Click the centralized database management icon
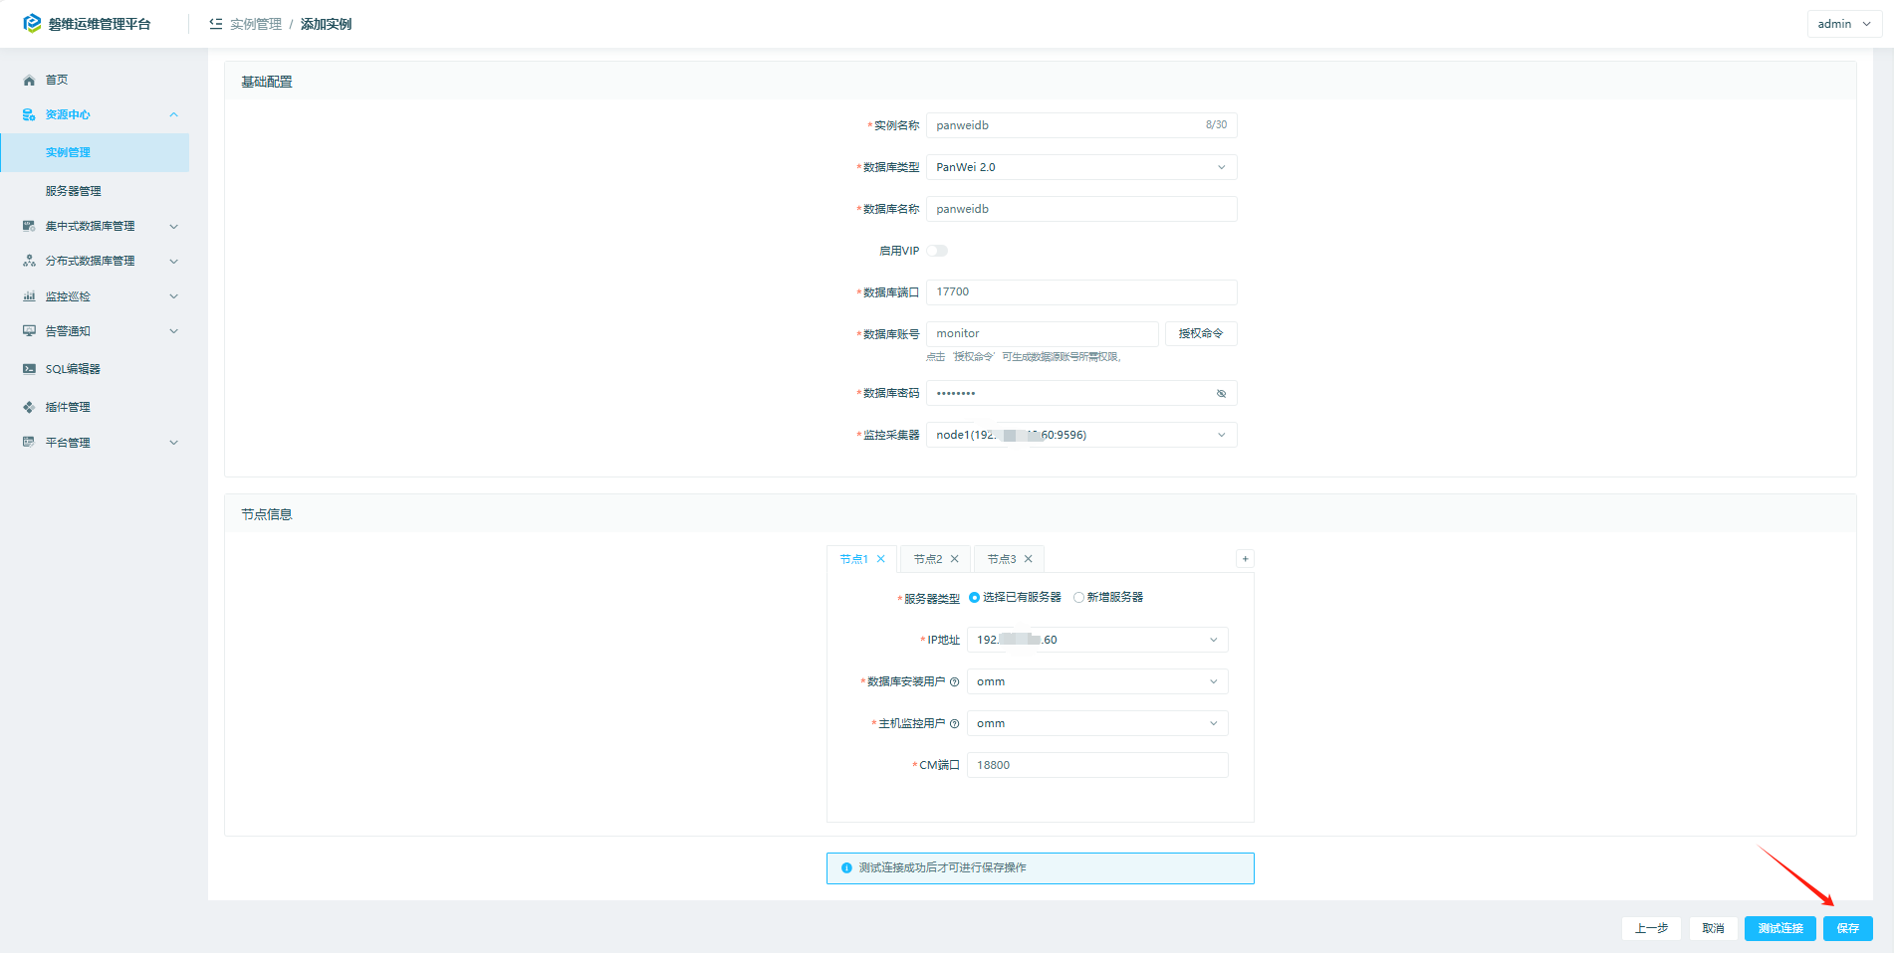The height and width of the screenshot is (953, 1894). 29,226
